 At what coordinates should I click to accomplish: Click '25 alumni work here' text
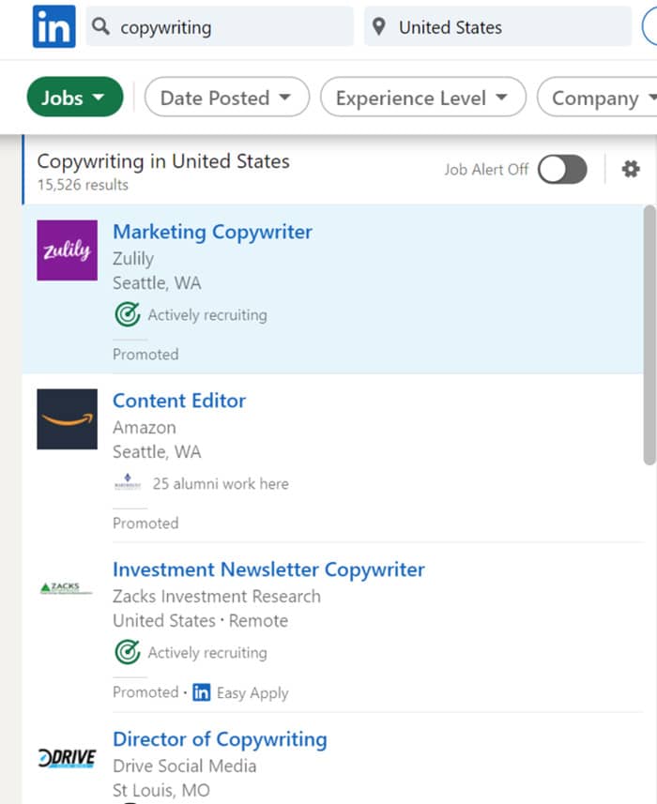221,483
